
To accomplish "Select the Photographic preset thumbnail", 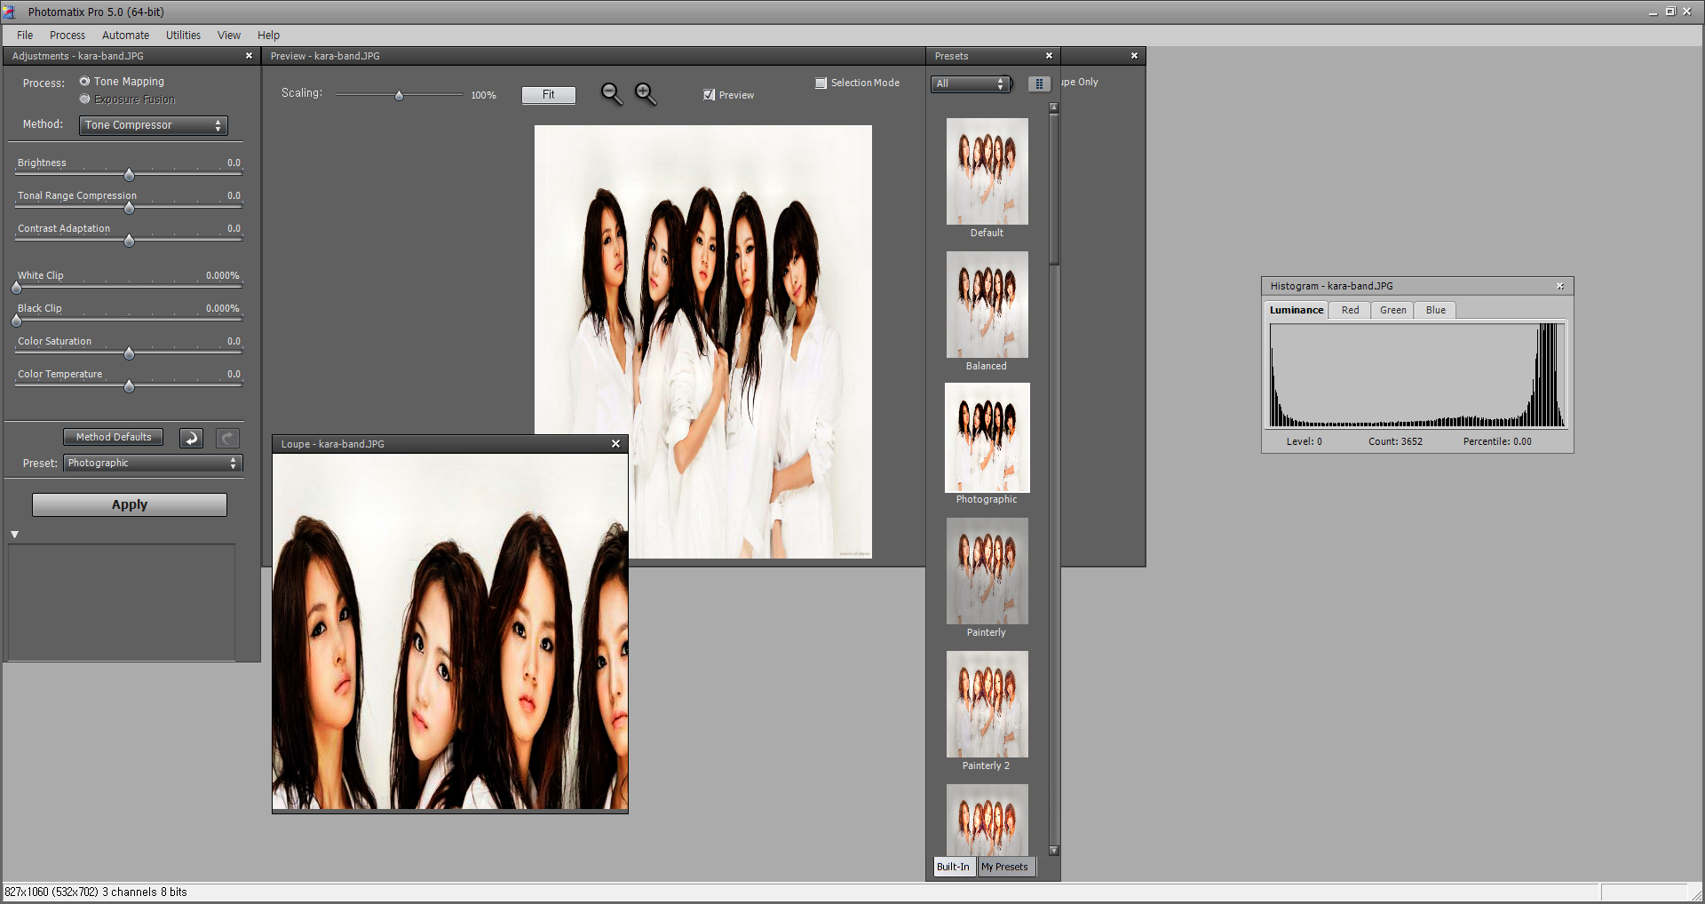I will pos(987,438).
